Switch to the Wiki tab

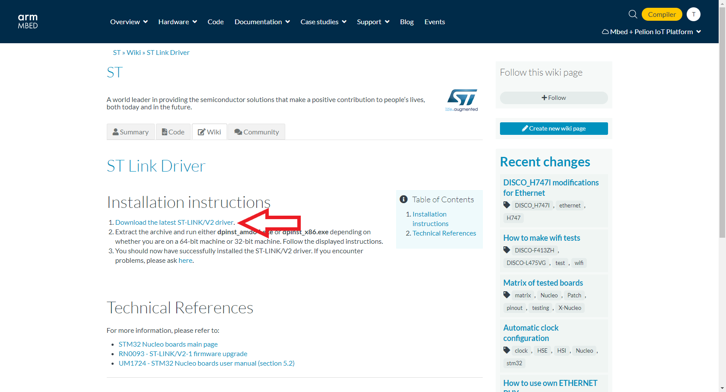point(210,132)
